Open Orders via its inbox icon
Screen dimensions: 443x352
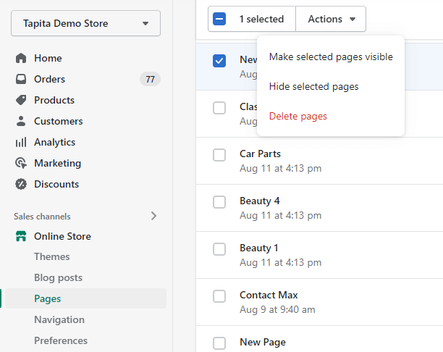[21, 79]
